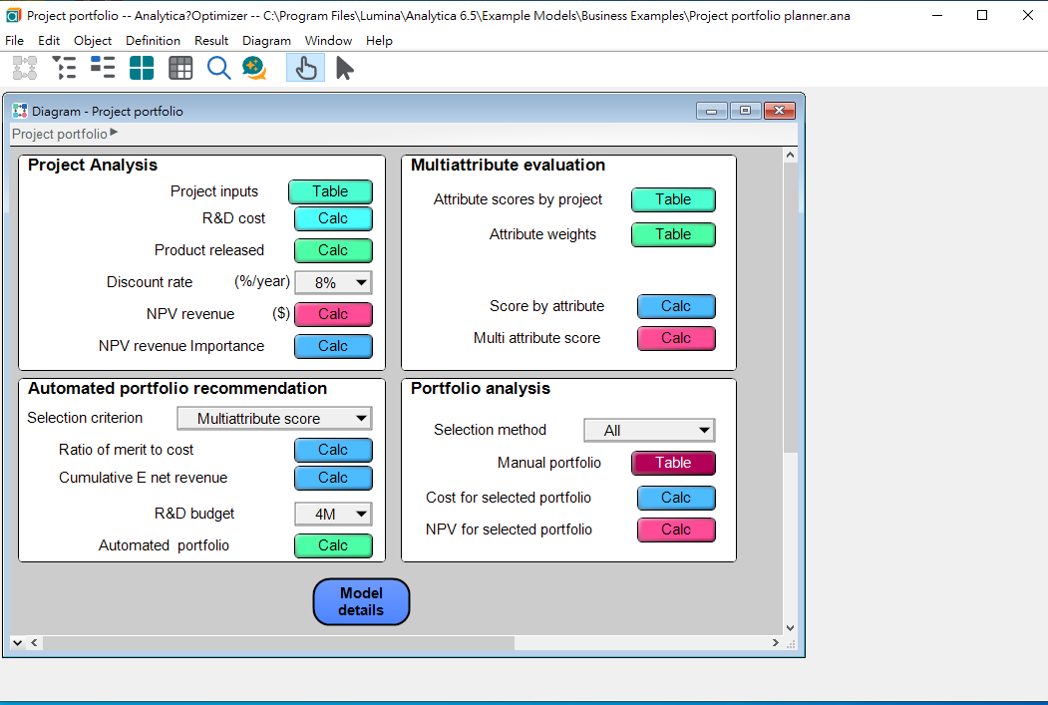Click the horizontal scrollbar left arrow

pos(34,643)
